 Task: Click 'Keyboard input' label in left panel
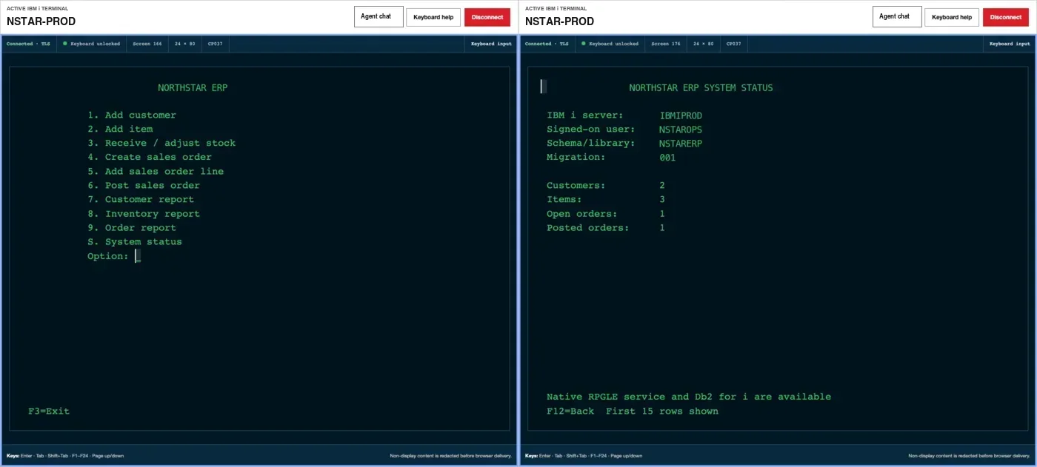[x=491, y=44]
